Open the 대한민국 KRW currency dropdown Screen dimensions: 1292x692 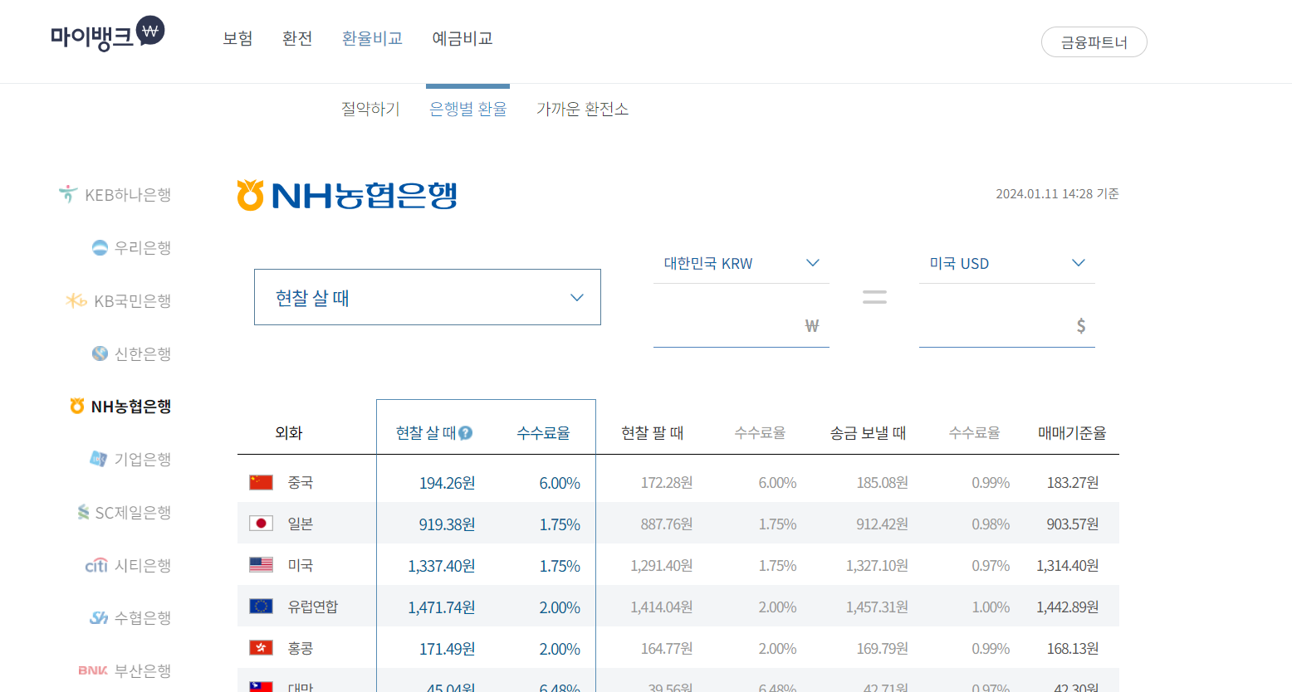point(741,264)
